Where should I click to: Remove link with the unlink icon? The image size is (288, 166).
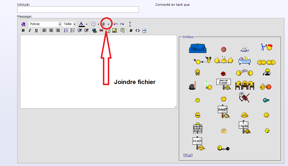point(101,30)
